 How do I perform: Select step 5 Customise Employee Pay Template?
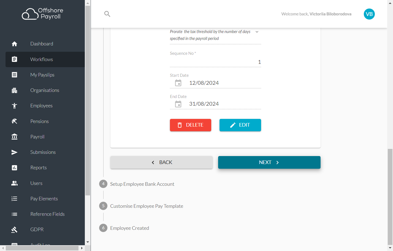pos(141,206)
